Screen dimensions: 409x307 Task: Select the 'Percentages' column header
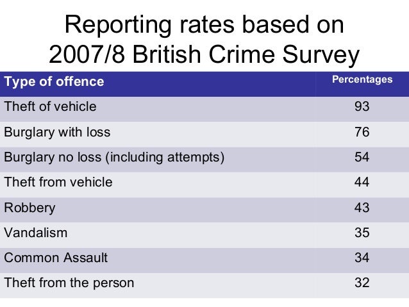362,79
